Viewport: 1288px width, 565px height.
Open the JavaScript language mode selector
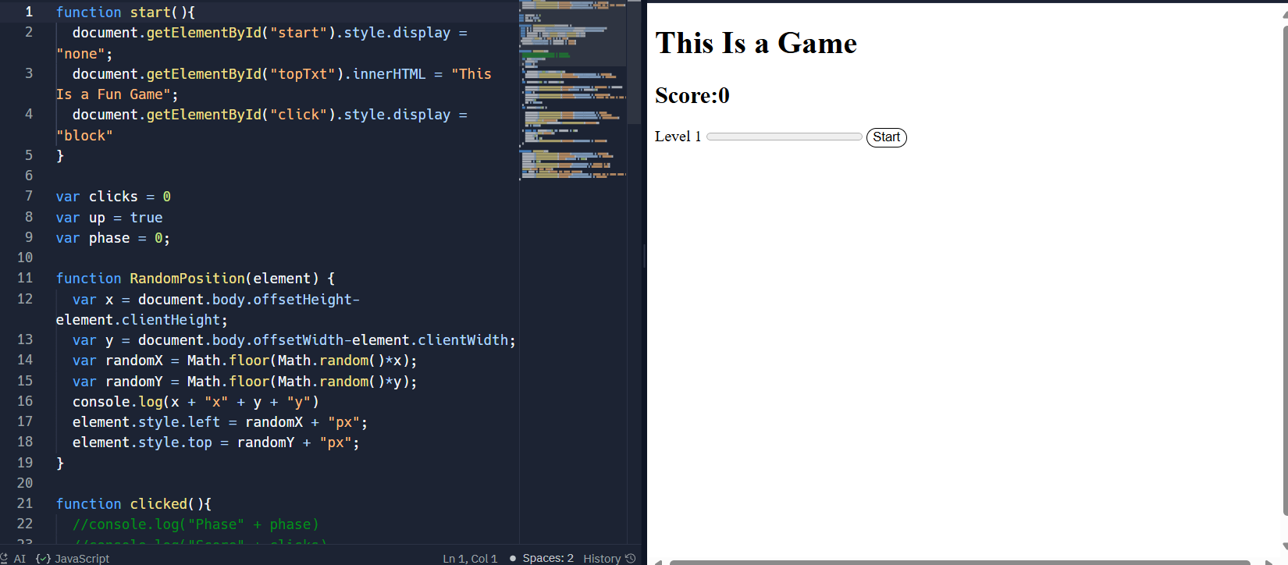[73, 559]
